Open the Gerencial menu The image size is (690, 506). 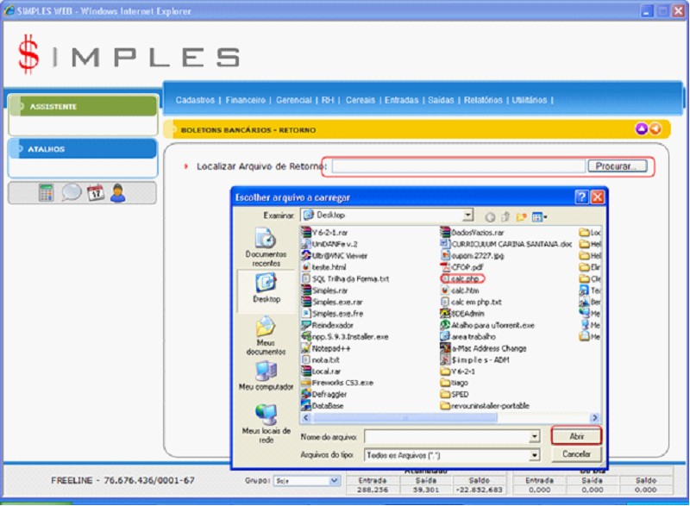[x=293, y=100]
